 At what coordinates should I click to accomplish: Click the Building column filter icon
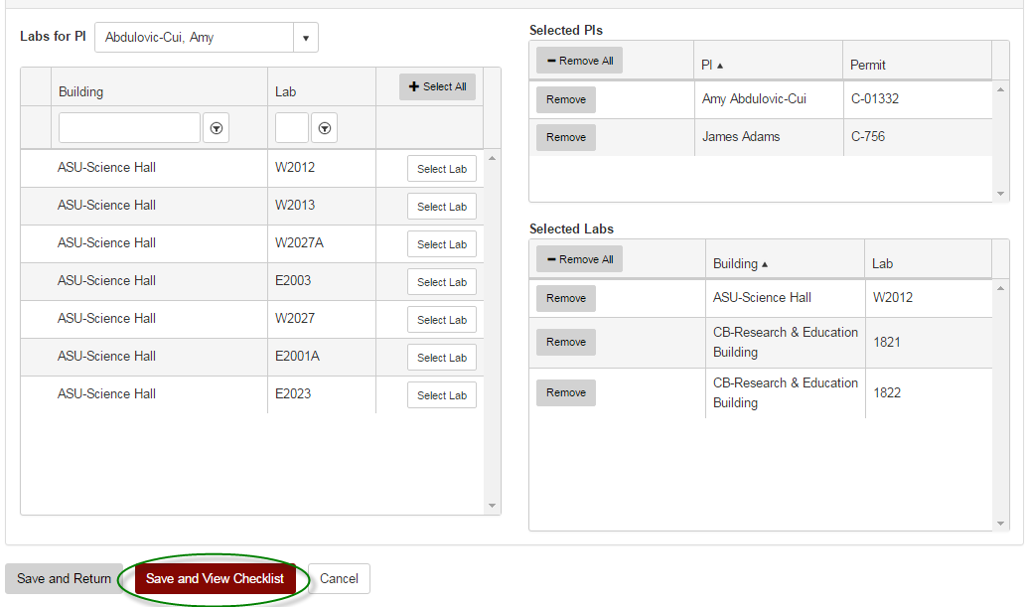point(216,128)
